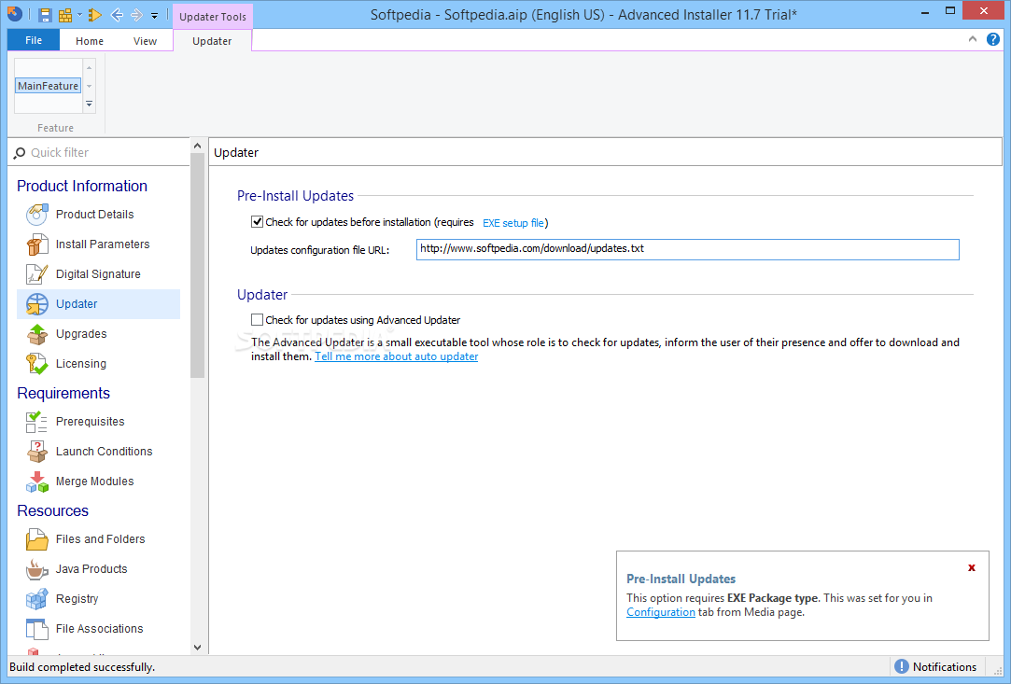
Task: Click the Build project brick wall icon
Action: click(65, 15)
